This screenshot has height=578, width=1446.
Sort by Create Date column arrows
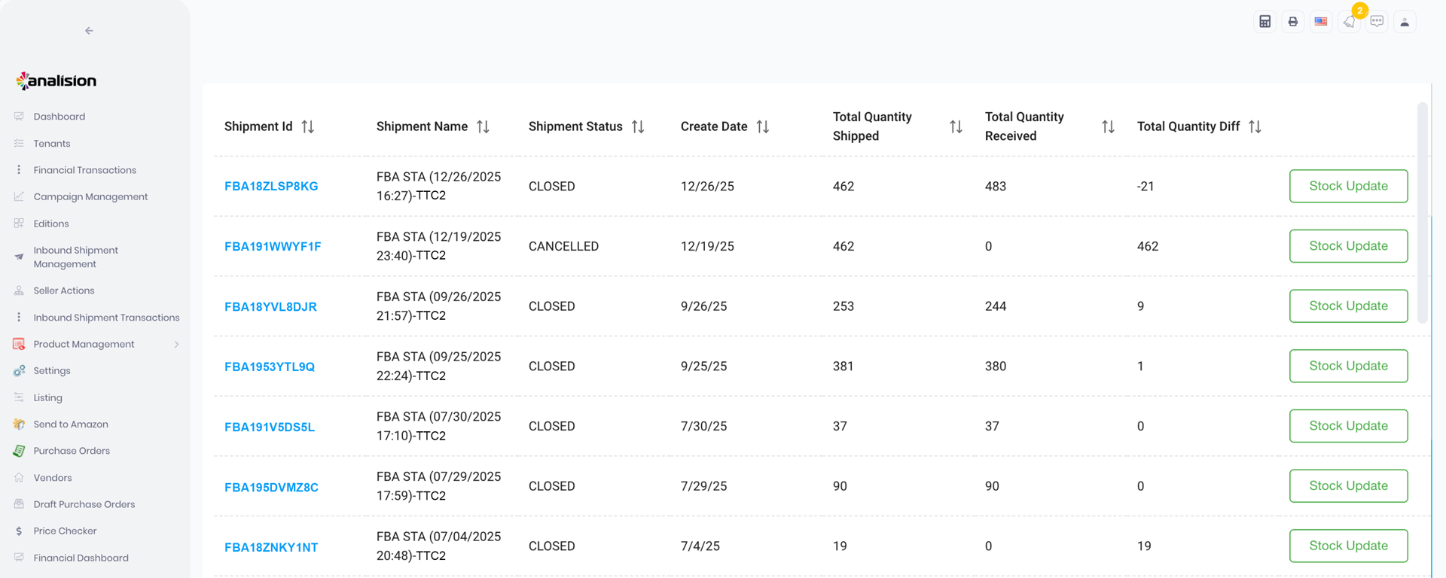click(x=762, y=126)
